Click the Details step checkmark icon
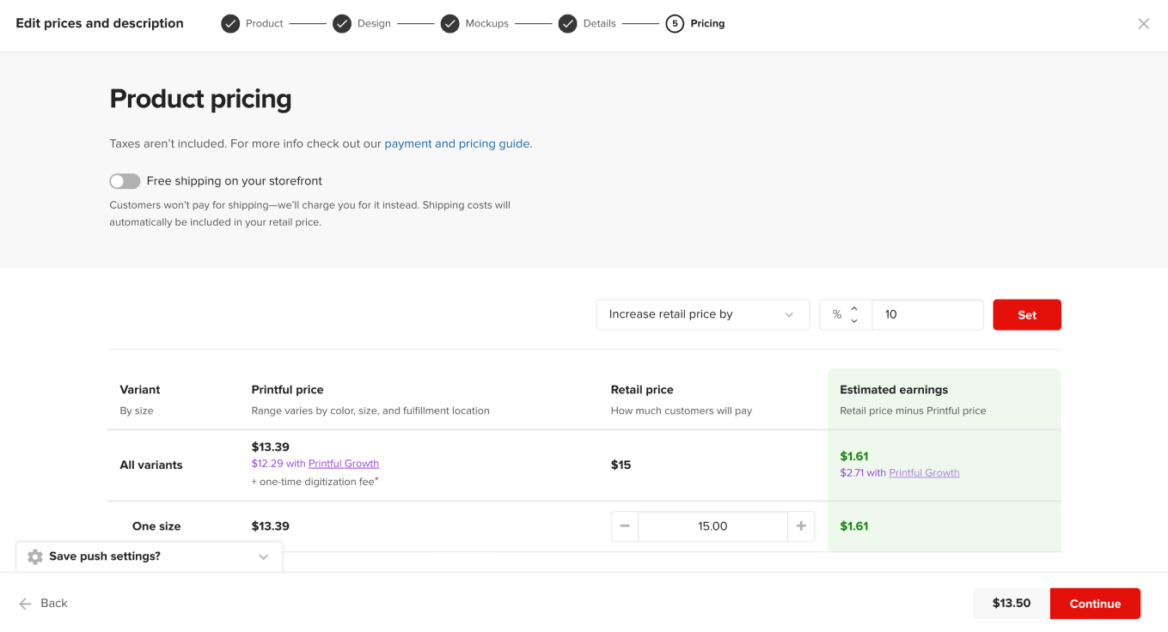Image resolution: width=1168 pixels, height=632 pixels. click(x=567, y=23)
